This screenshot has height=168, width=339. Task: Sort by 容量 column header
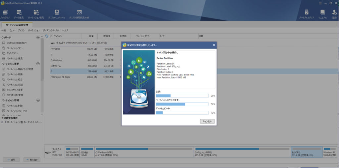pyautogui.click(x=89, y=36)
